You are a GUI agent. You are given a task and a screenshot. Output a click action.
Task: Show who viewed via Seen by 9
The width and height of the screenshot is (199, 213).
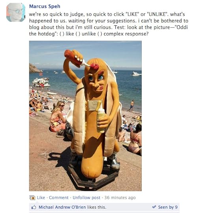168,207
